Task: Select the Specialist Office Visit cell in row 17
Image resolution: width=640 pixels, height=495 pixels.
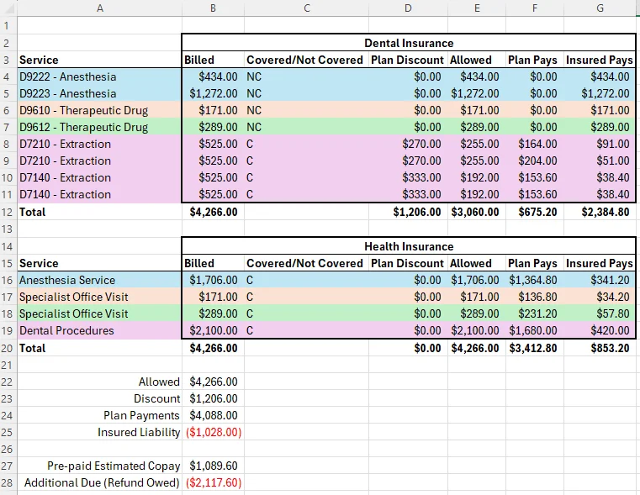Action: [x=99, y=297]
